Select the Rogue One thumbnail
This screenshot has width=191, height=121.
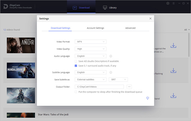(x=21, y=95)
